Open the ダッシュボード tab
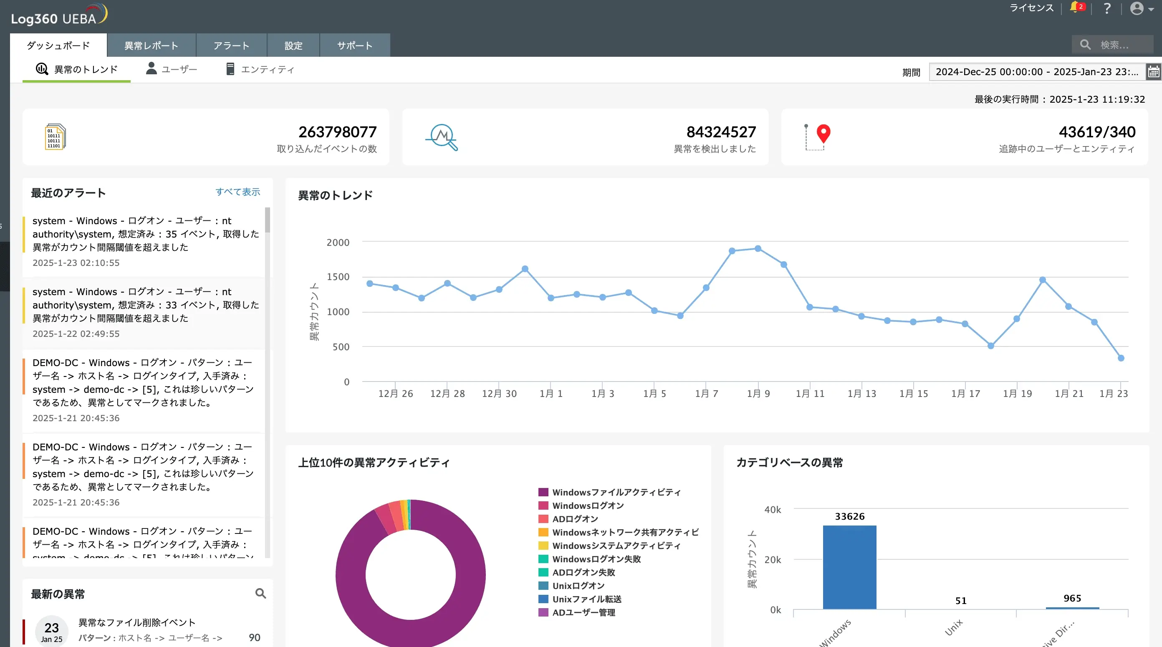This screenshot has width=1162, height=647. (58, 45)
